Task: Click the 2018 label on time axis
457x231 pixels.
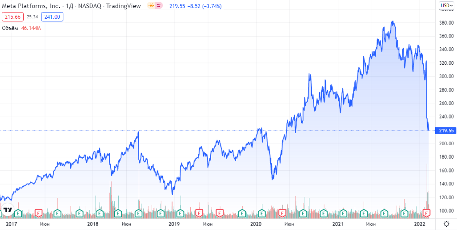Action: coord(93,224)
